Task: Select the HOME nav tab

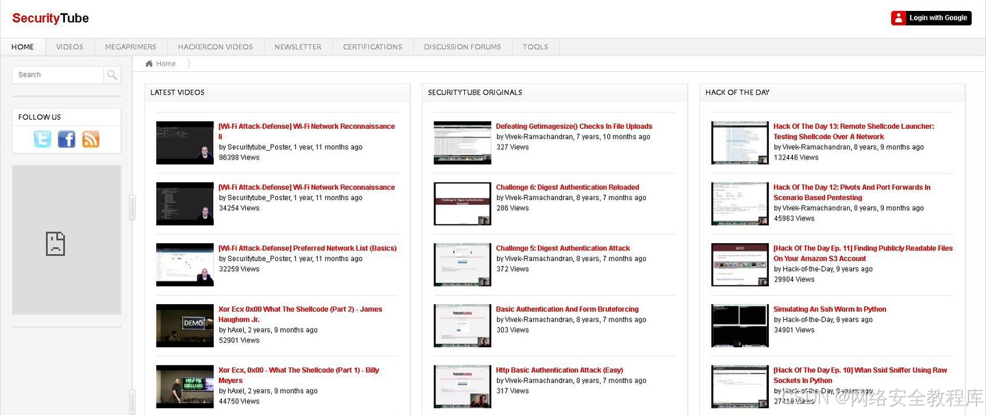Action: [x=23, y=47]
